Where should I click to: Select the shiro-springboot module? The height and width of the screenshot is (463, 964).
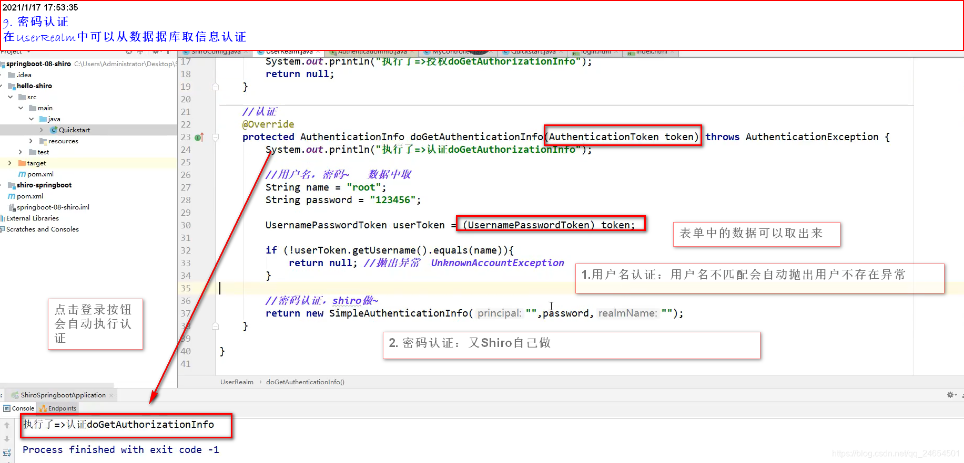point(44,185)
